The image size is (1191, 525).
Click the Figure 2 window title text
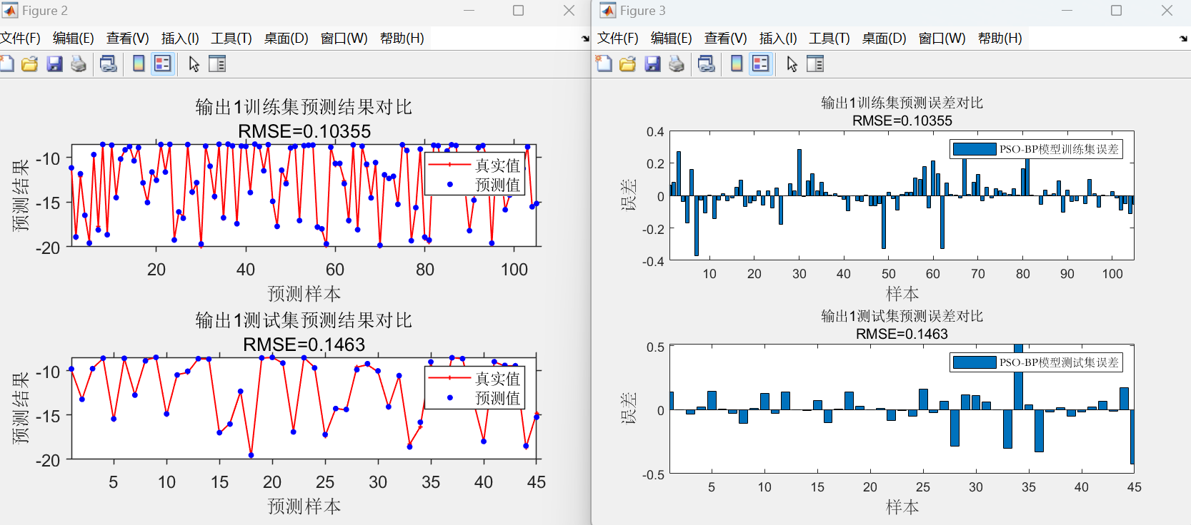click(x=45, y=11)
